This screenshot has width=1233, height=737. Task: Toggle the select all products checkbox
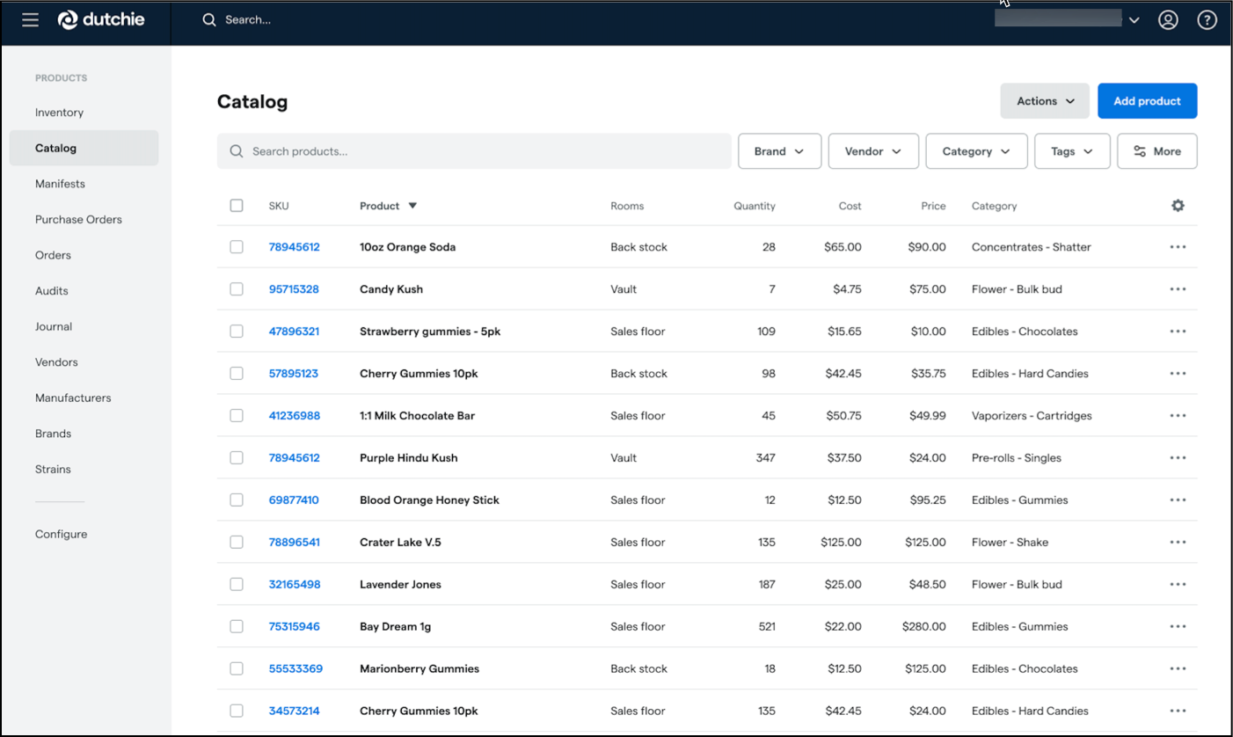click(x=237, y=205)
